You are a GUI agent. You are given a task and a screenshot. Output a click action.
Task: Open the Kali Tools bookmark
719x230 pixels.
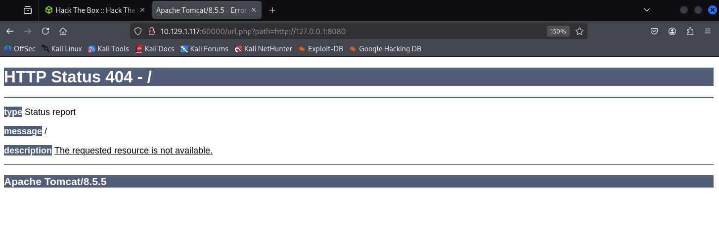pos(108,49)
